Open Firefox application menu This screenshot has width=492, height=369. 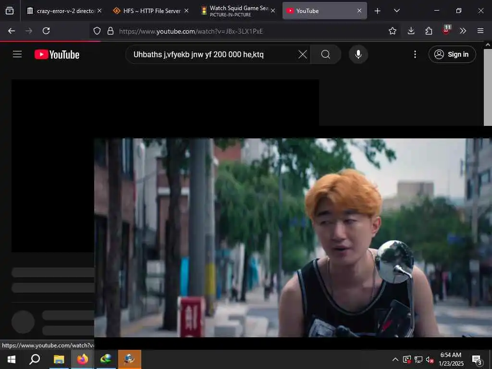(480, 31)
